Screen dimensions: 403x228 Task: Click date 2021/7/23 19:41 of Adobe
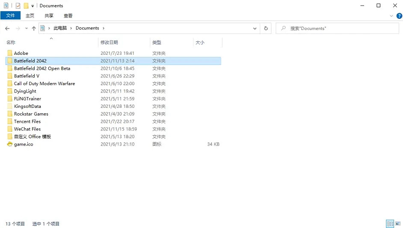point(118,53)
